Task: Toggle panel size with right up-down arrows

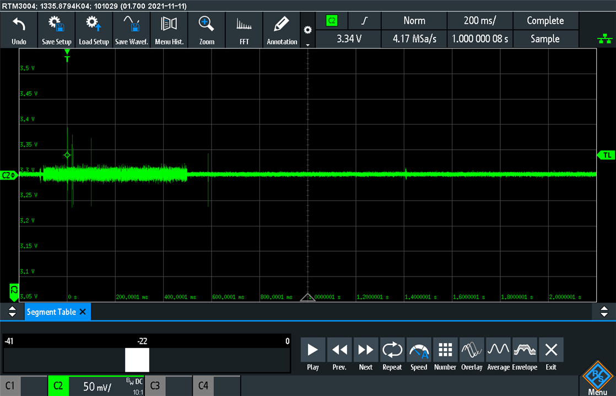Action: tap(604, 312)
